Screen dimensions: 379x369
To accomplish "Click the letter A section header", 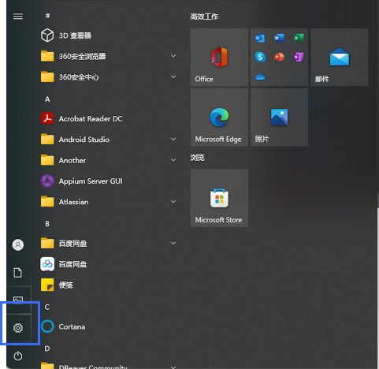I will [x=47, y=99].
